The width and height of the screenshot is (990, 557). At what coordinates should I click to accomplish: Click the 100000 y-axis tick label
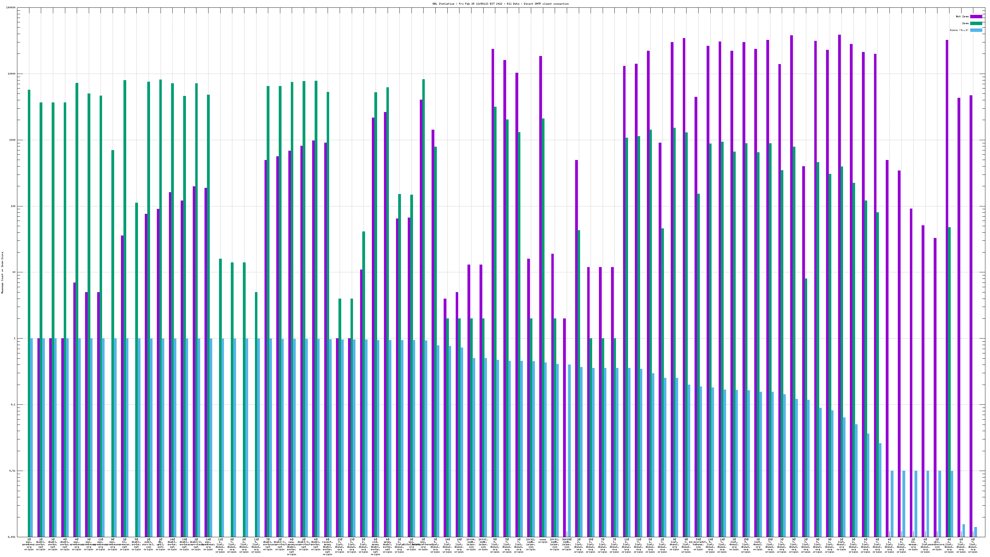tap(11, 8)
